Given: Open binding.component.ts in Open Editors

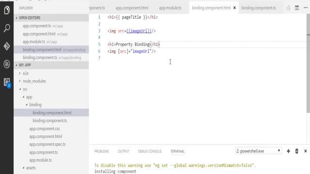Looking at the screenshot, I should [x=51, y=58].
